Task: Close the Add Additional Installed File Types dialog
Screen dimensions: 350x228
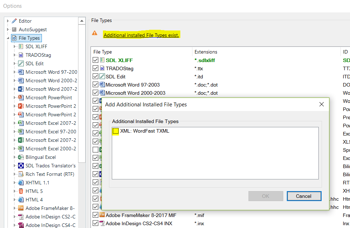Action: pyautogui.click(x=322, y=104)
